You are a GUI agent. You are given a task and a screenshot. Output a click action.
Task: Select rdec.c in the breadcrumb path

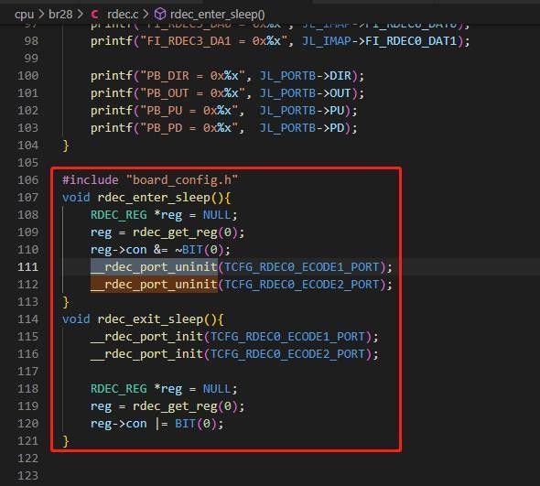[x=123, y=15]
